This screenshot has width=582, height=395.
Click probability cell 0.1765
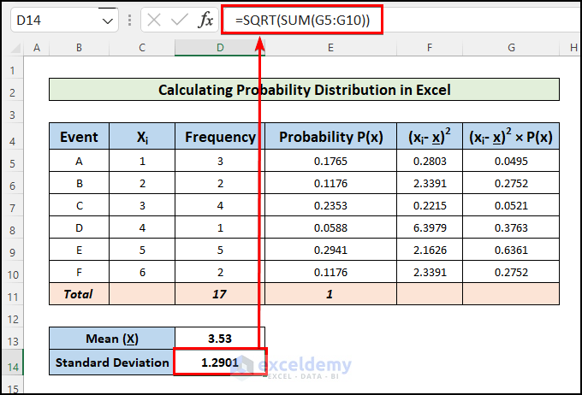click(330, 161)
